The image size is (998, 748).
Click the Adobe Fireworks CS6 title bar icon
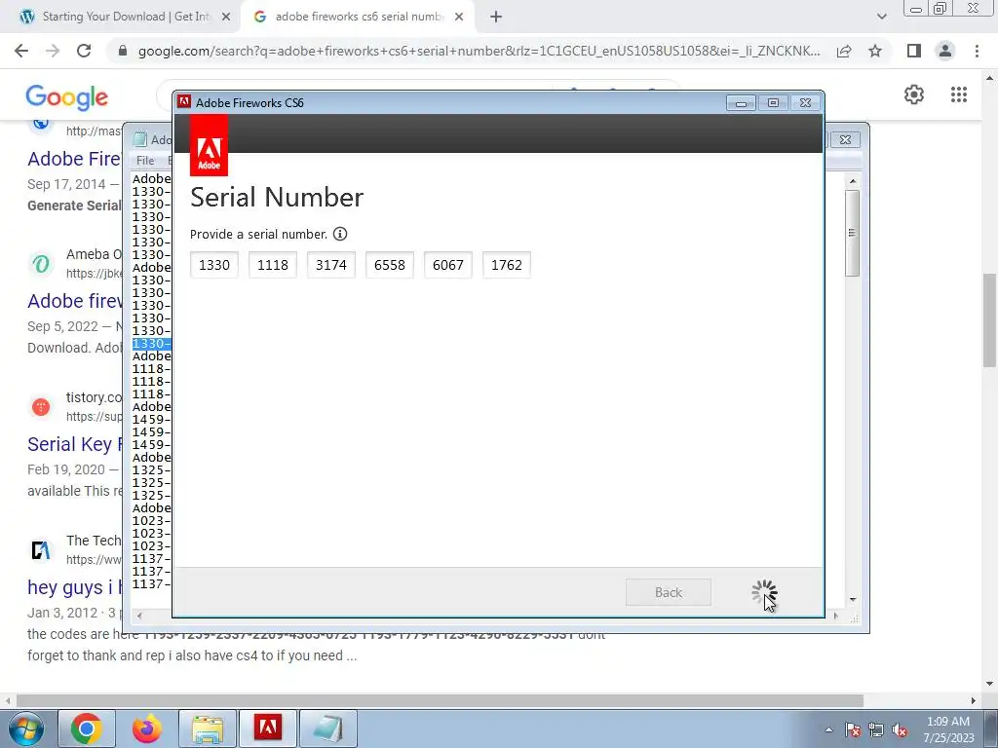(x=184, y=101)
